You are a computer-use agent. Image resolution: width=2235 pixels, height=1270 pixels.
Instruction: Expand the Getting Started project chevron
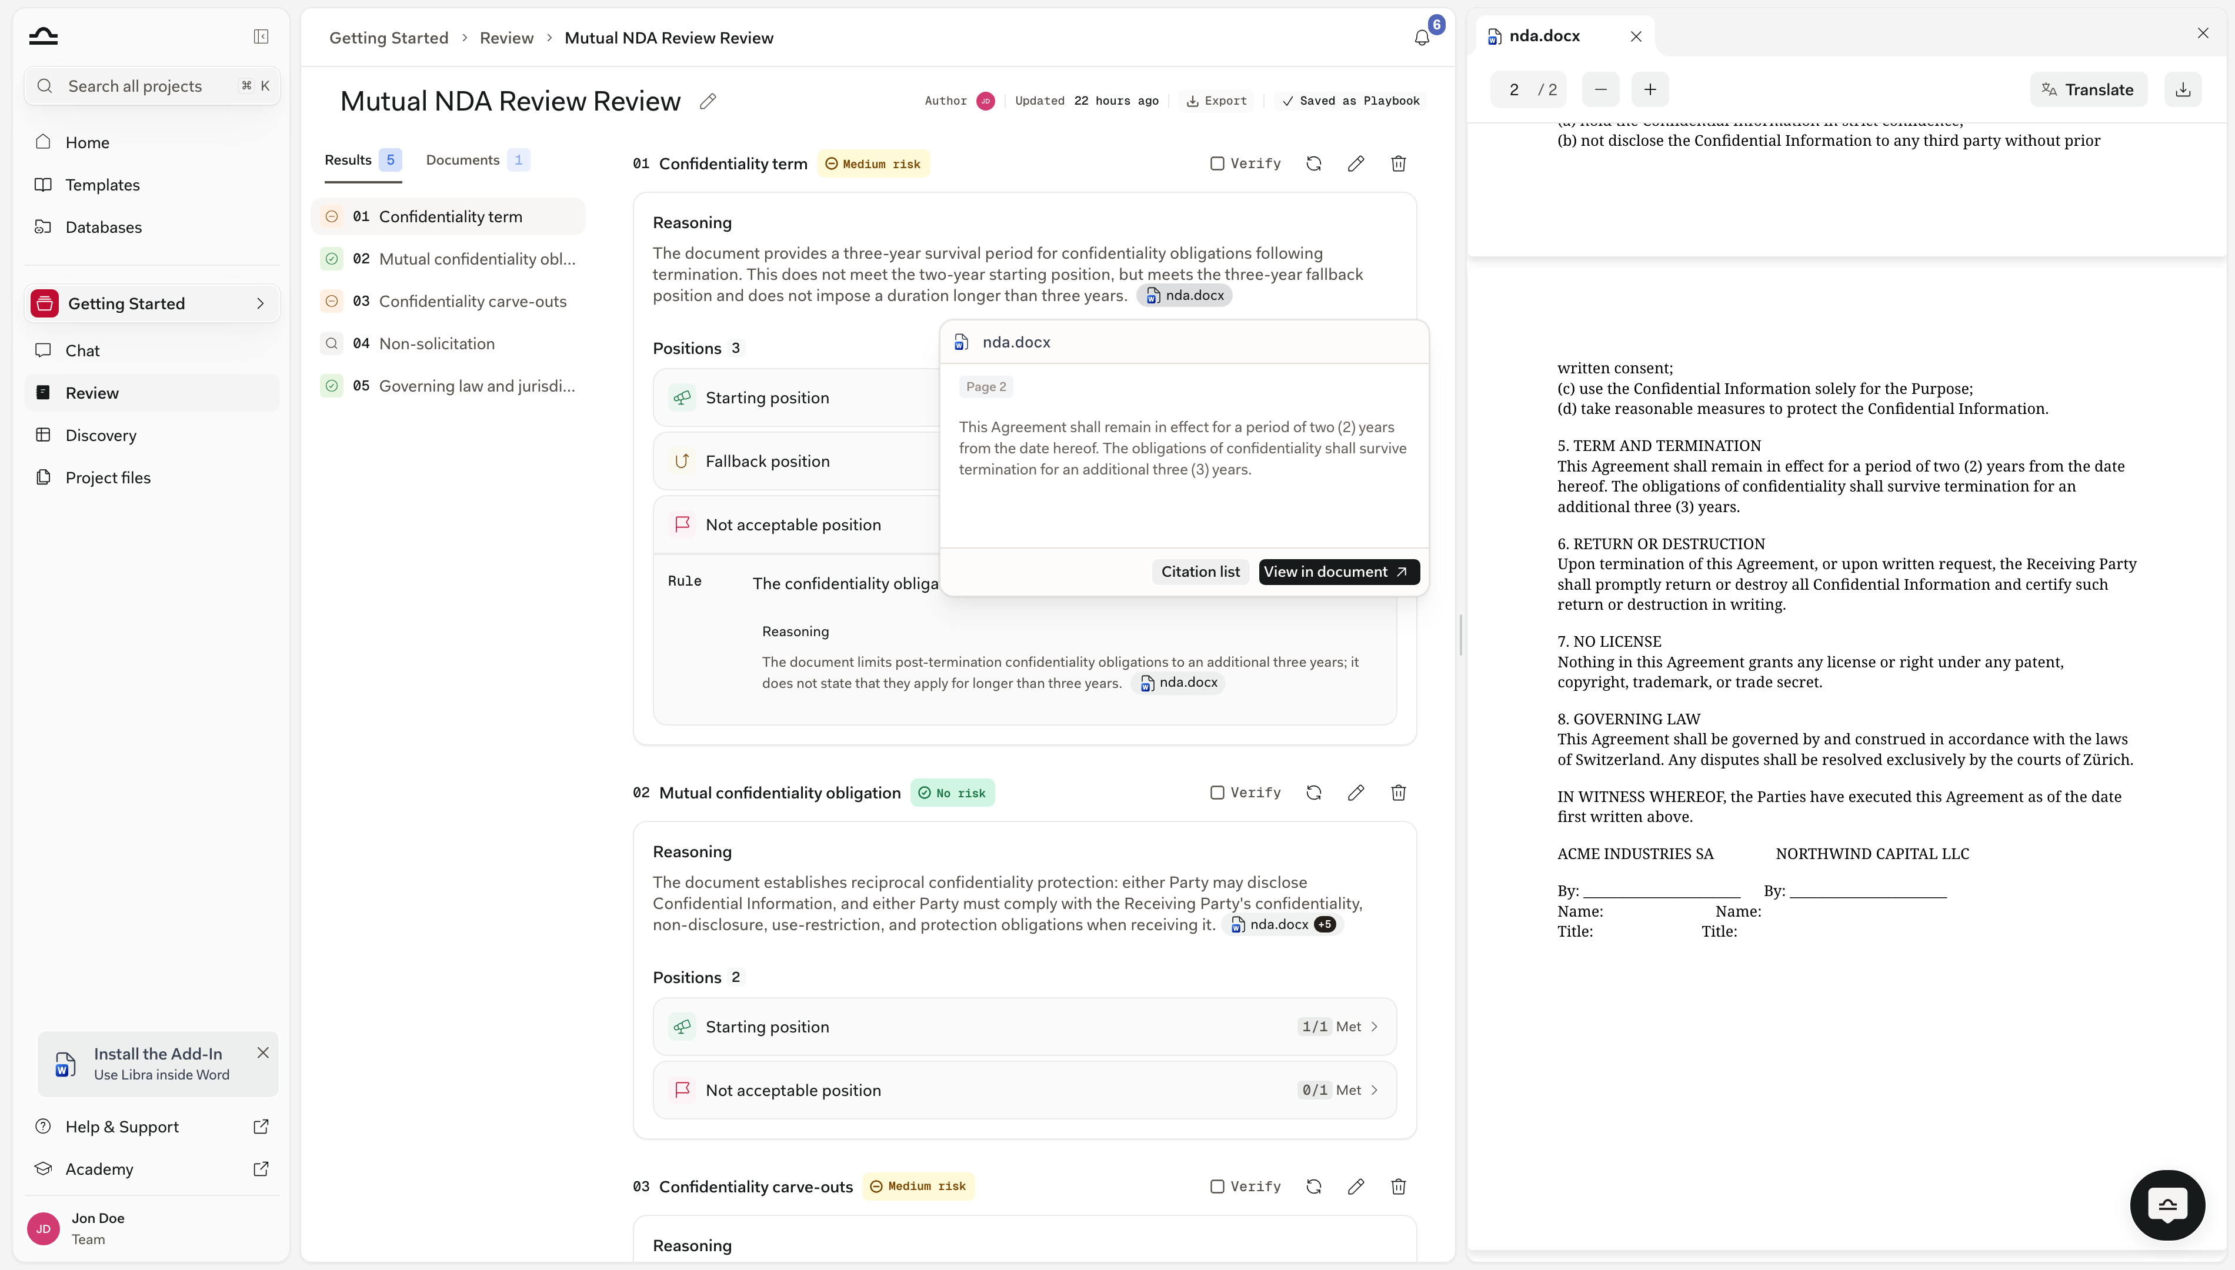pos(260,303)
